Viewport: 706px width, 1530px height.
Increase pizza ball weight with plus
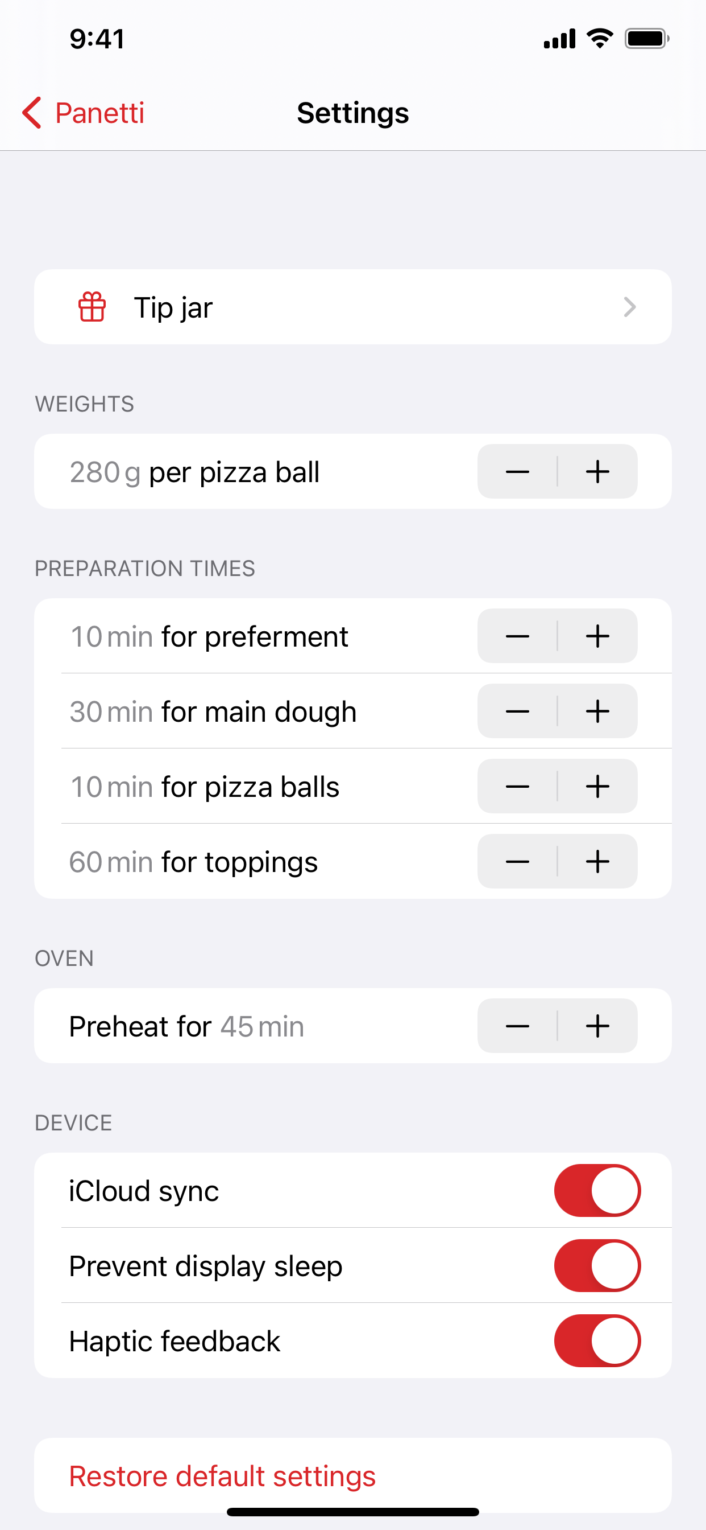point(597,472)
